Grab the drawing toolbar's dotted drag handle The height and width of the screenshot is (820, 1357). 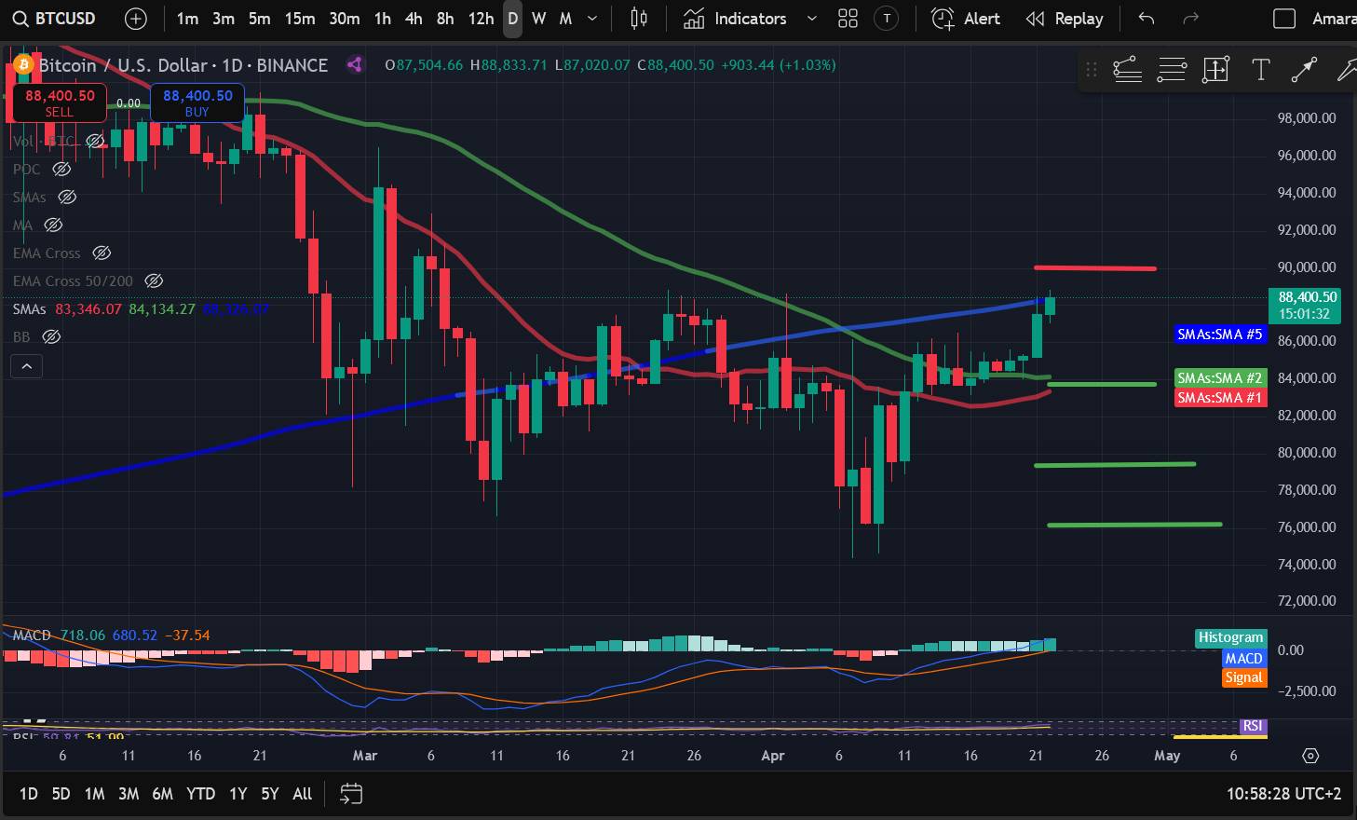(1092, 70)
